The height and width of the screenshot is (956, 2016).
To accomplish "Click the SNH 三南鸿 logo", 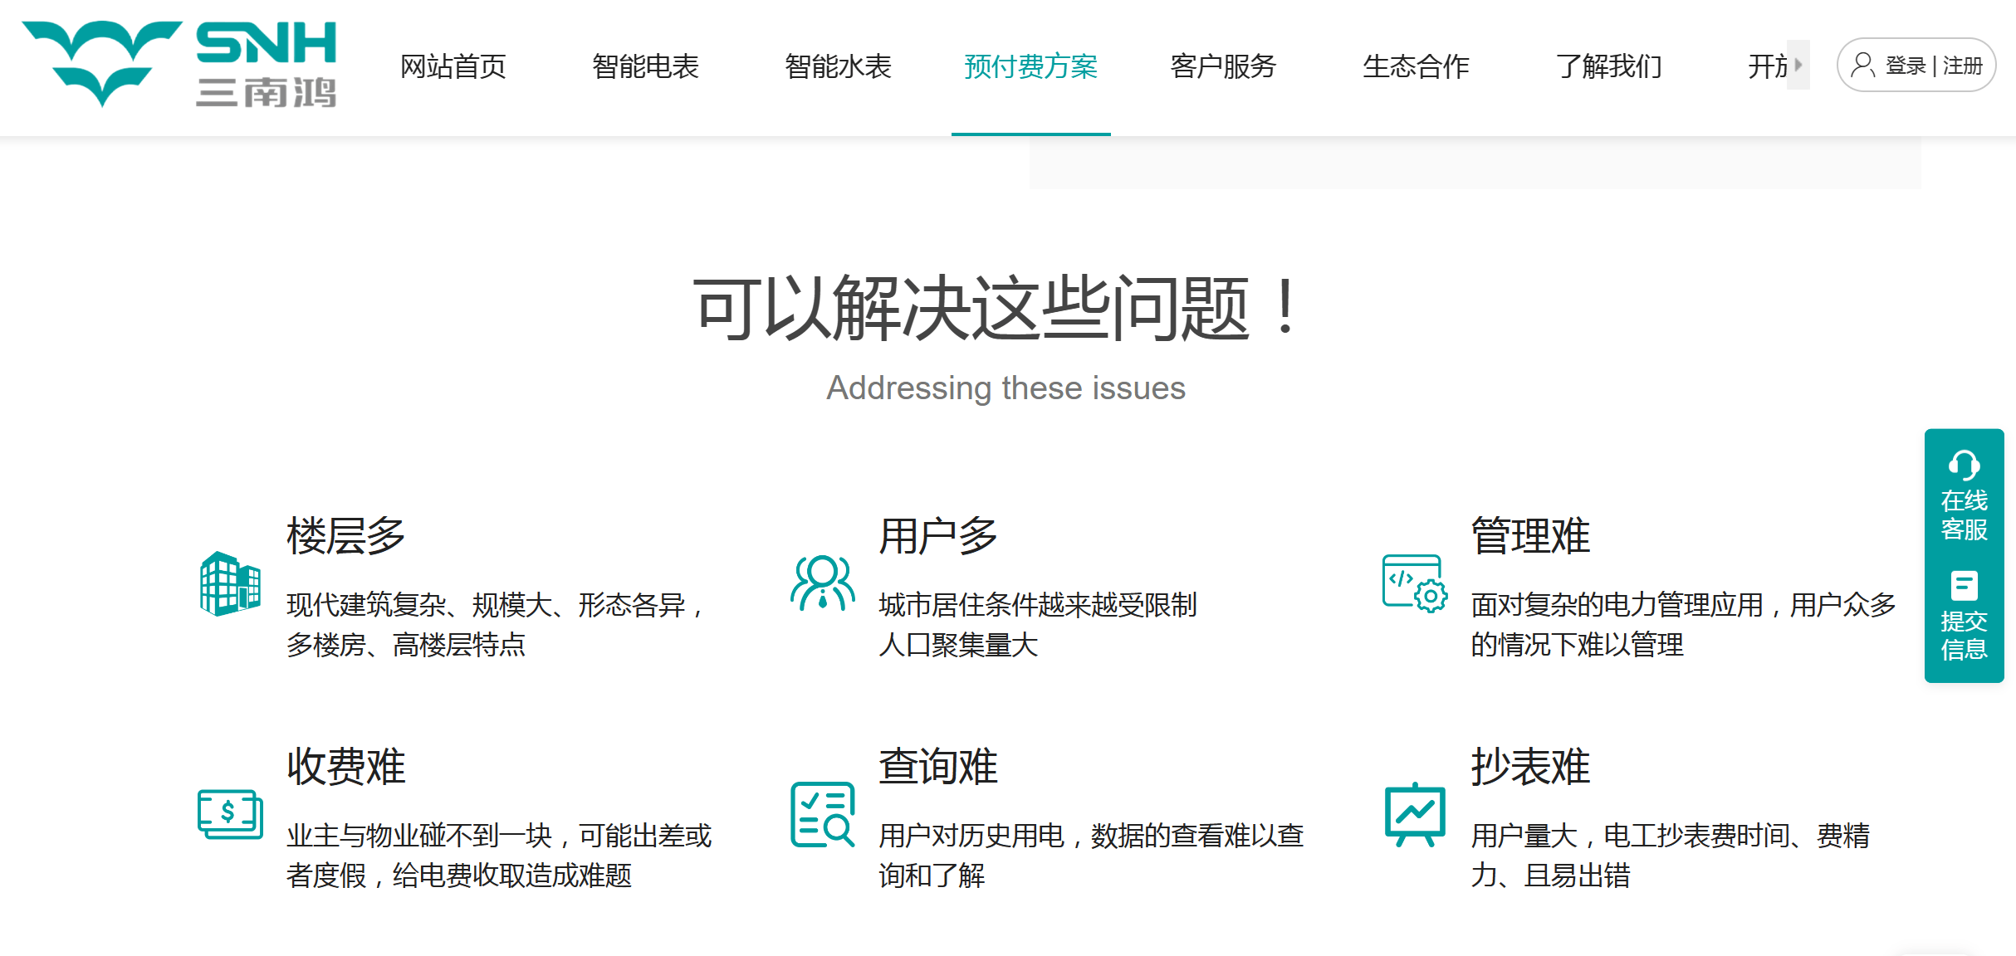I will [x=179, y=65].
